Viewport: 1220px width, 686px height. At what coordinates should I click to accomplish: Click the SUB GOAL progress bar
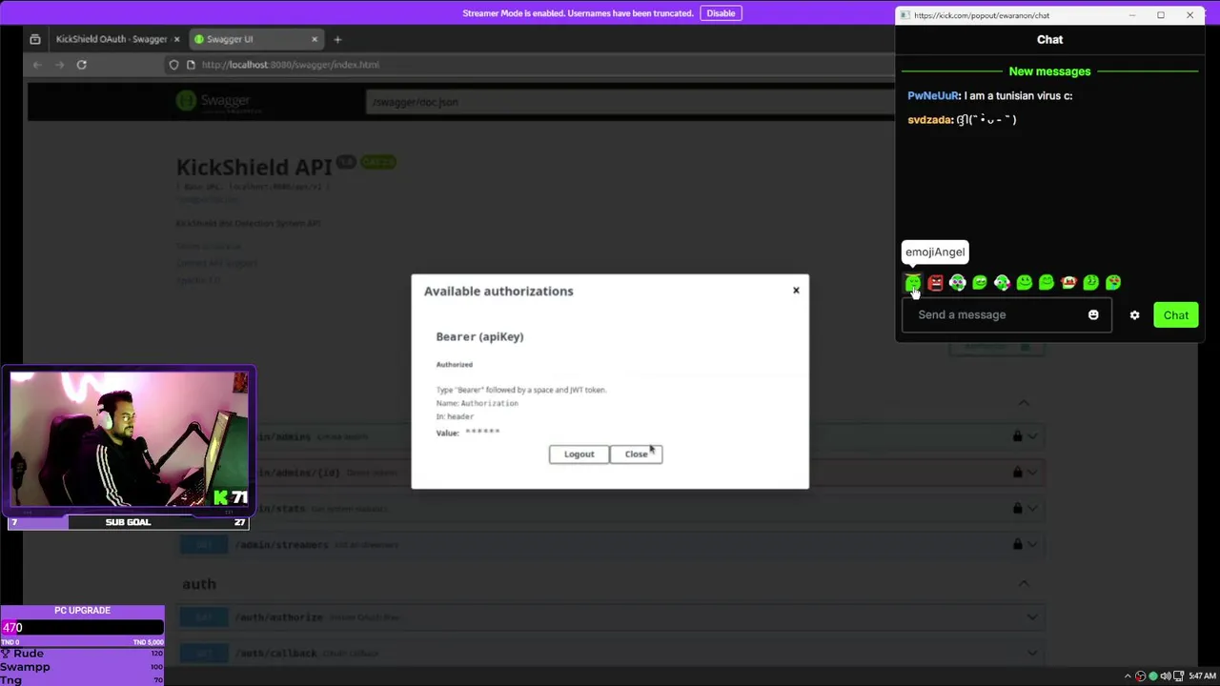(128, 522)
